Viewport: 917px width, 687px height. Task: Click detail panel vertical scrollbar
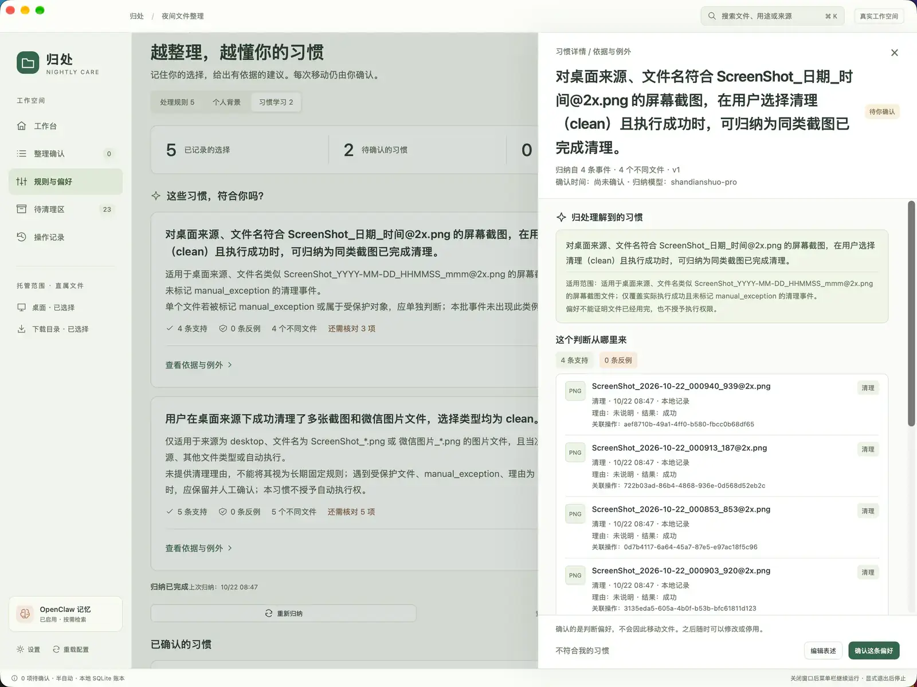pos(911,313)
